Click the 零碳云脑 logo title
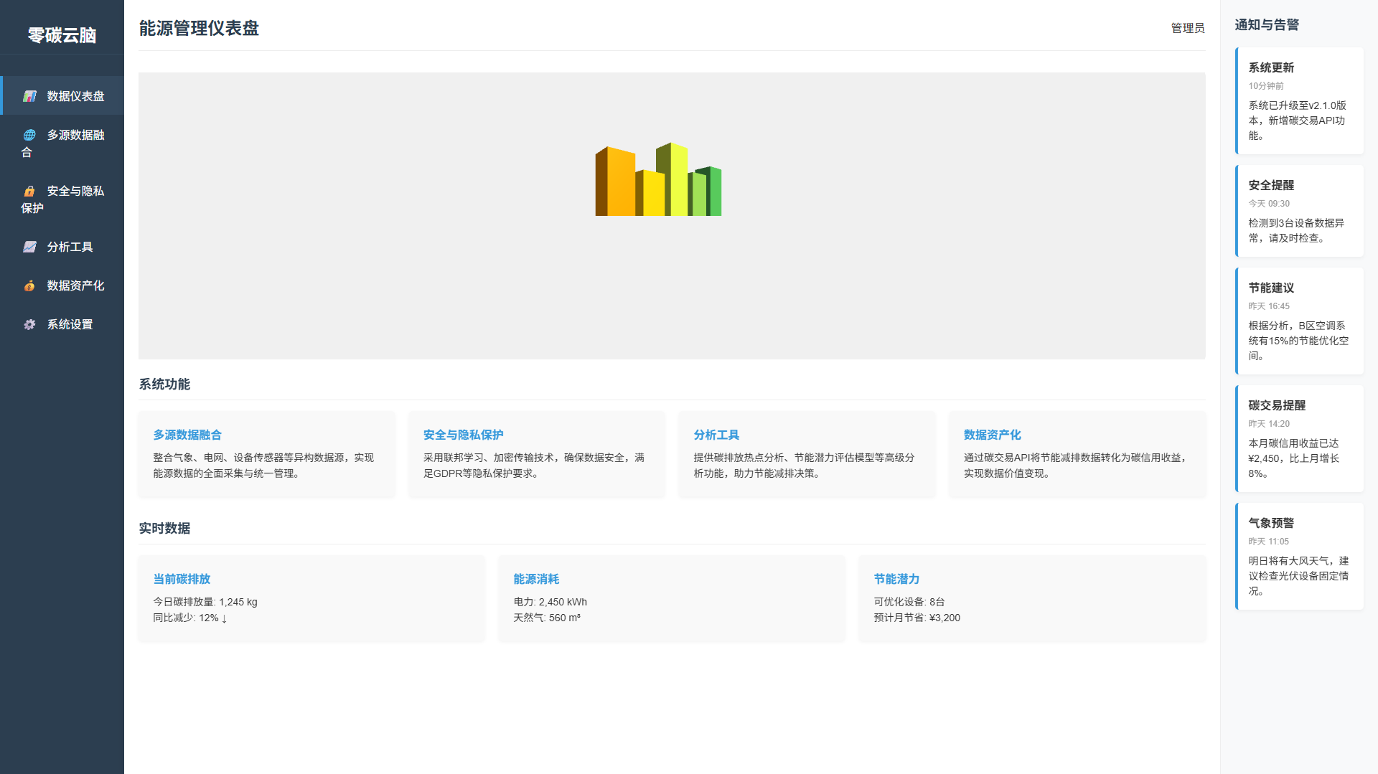This screenshot has height=774, width=1378. pos(62,35)
